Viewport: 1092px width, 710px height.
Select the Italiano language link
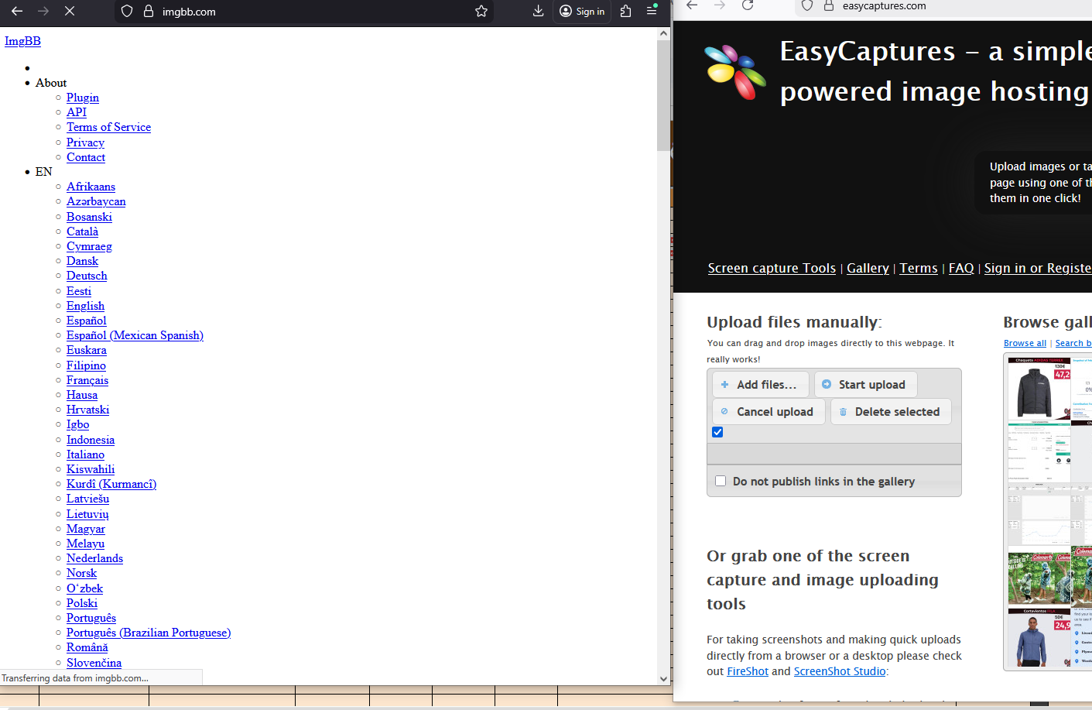(x=85, y=454)
